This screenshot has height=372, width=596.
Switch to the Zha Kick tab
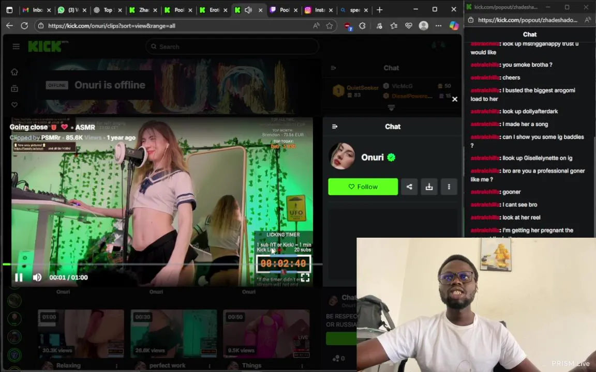143,10
